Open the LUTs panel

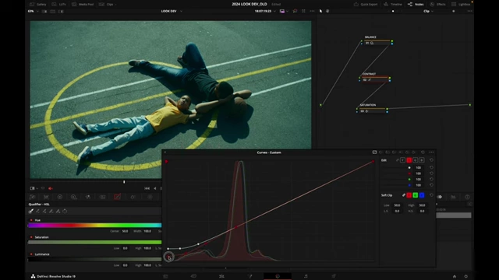(x=59, y=4)
